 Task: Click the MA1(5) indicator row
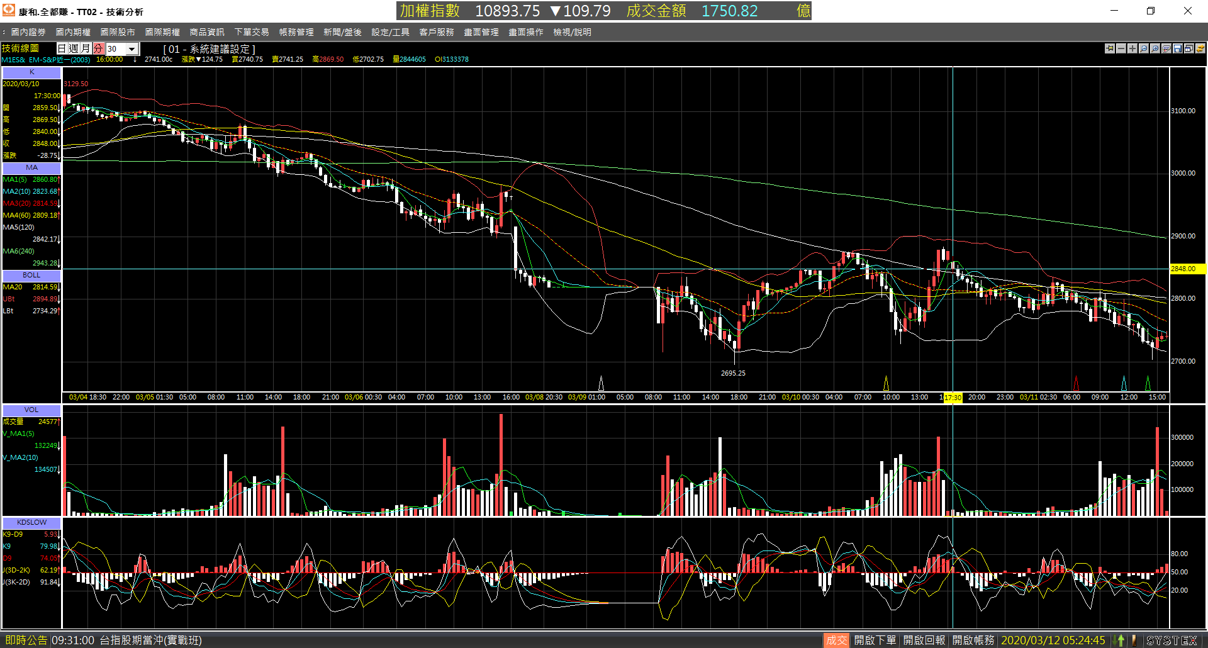click(x=31, y=179)
